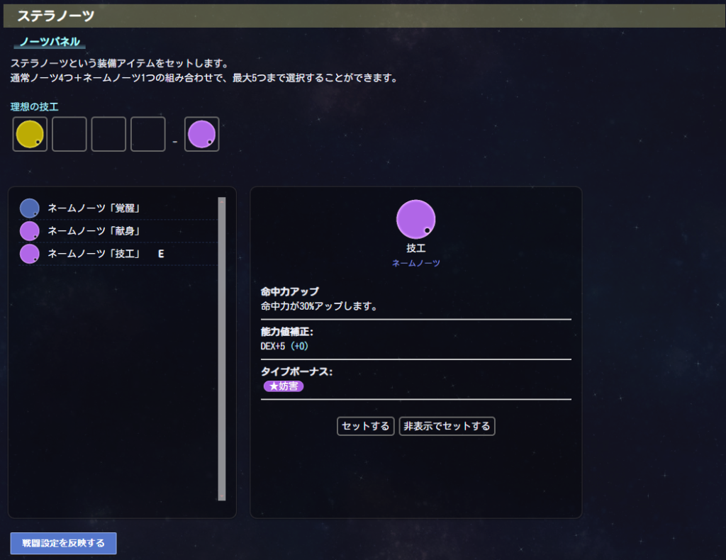The image size is (726, 560).
Task: Select ネームノーツ「技工」 equipped entry
Action: tap(94, 254)
